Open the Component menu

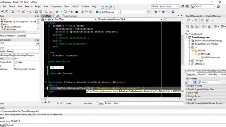[x=56, y=6]
